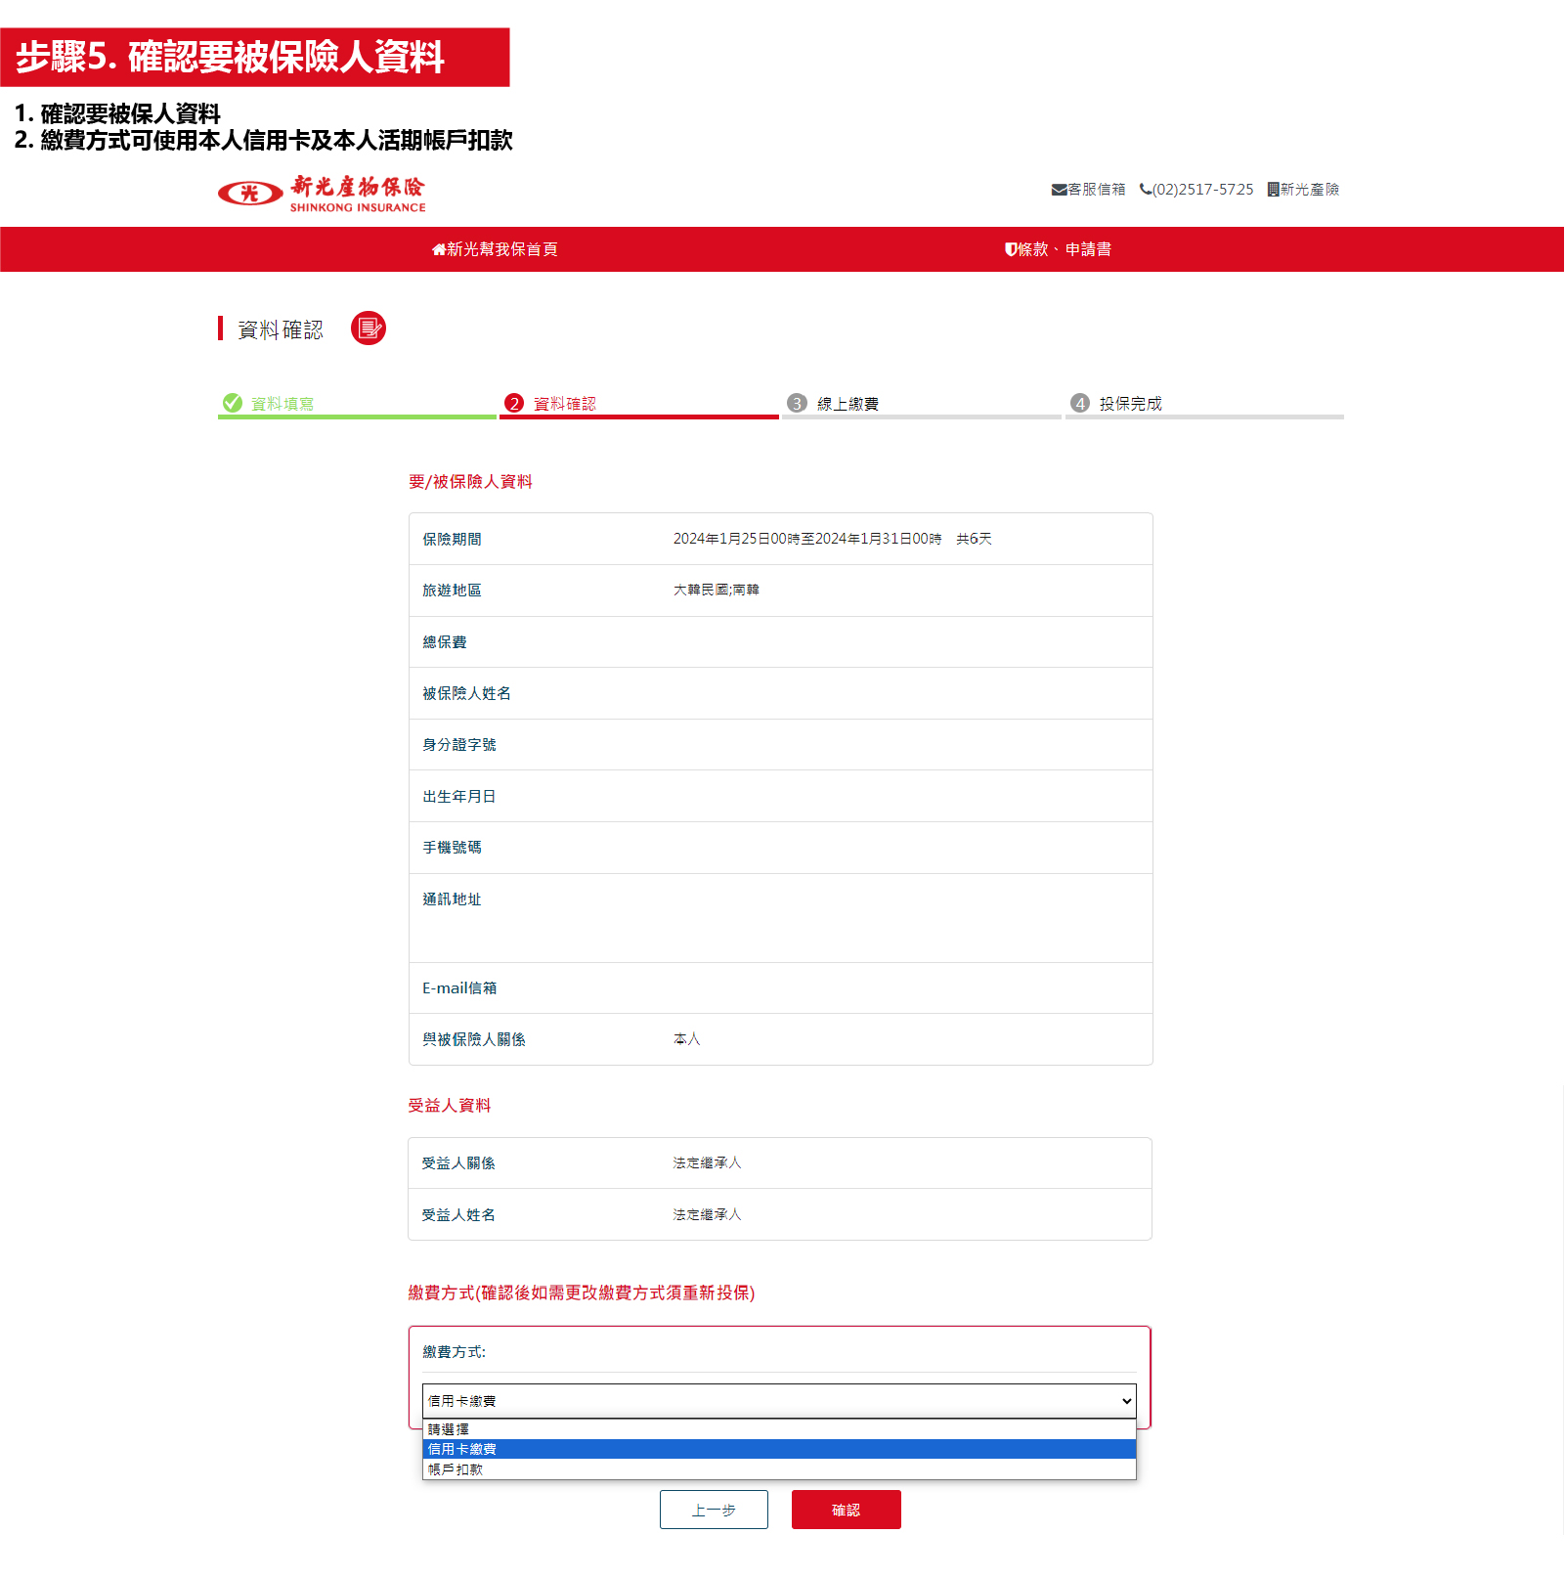
Task: Click the phone icon next to (02)2517-5725
Action: point(1146,190)
